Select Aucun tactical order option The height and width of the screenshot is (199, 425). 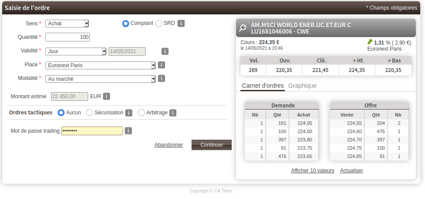pyautogui.click(x=61, y=113)
